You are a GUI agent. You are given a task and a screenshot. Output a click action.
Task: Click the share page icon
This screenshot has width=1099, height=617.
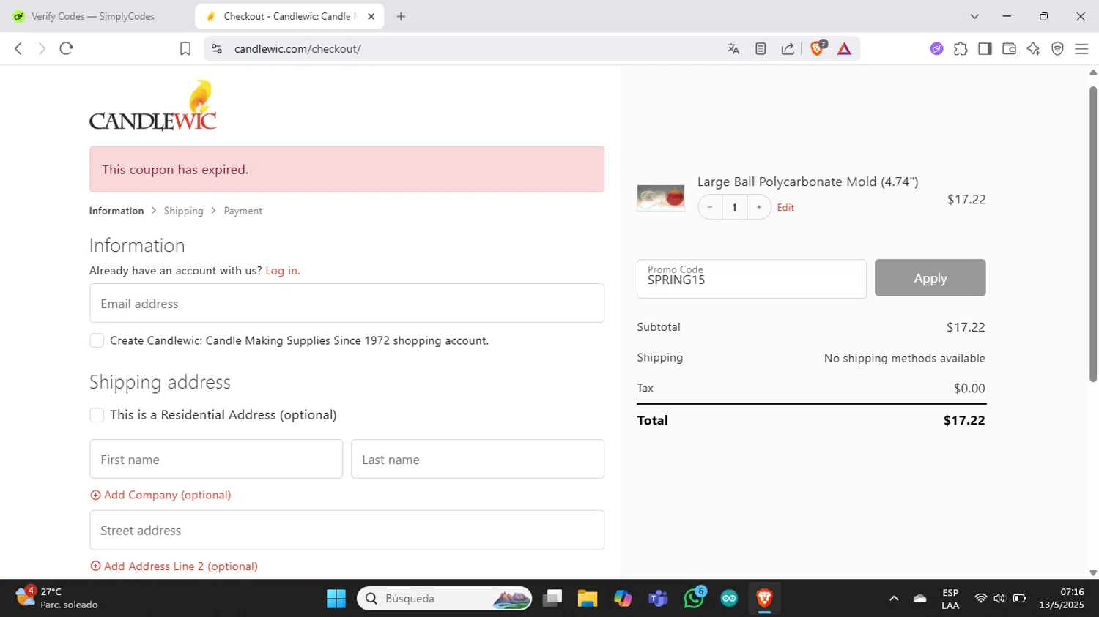(788, 48)
